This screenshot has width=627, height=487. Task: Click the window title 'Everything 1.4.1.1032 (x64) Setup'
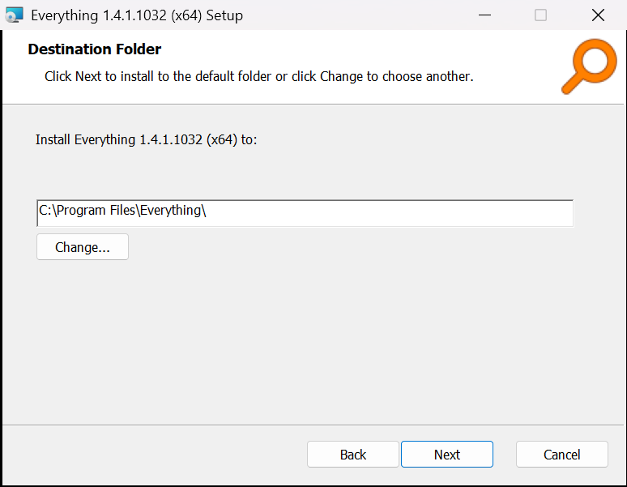coord(137,15)
